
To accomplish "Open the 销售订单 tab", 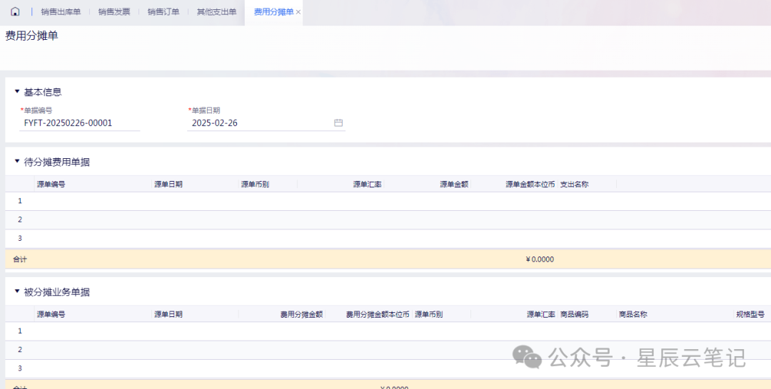I will 163,12.
